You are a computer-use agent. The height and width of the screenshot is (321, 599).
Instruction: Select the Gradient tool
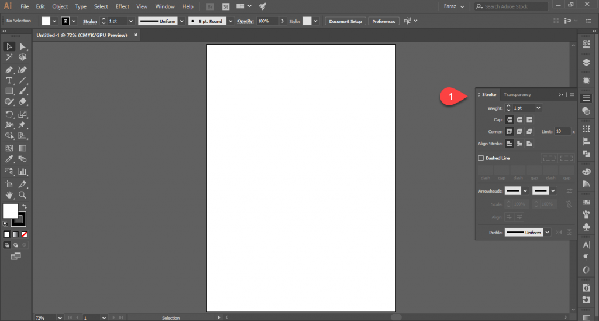pyautogui.click(x=23, y=148)
